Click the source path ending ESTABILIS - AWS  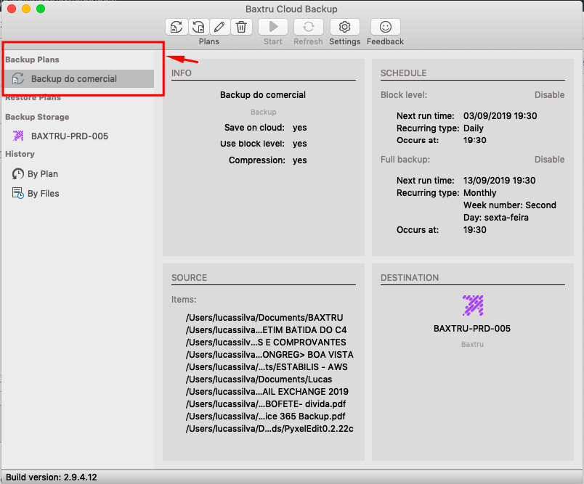click(267, 367)
